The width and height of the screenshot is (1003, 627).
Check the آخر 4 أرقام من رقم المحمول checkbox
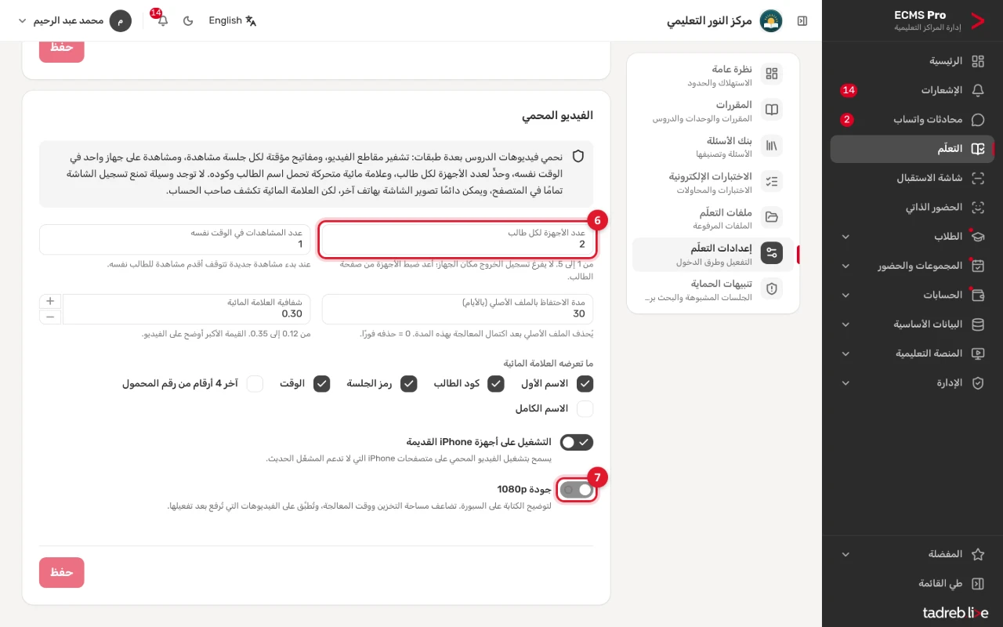click(255, 384)
